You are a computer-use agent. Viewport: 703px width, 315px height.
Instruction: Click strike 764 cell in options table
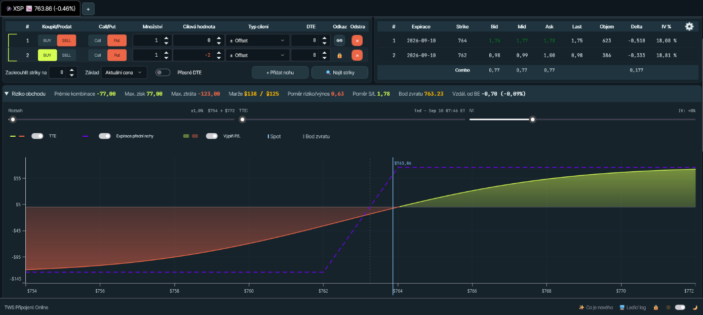click(462, 41)
